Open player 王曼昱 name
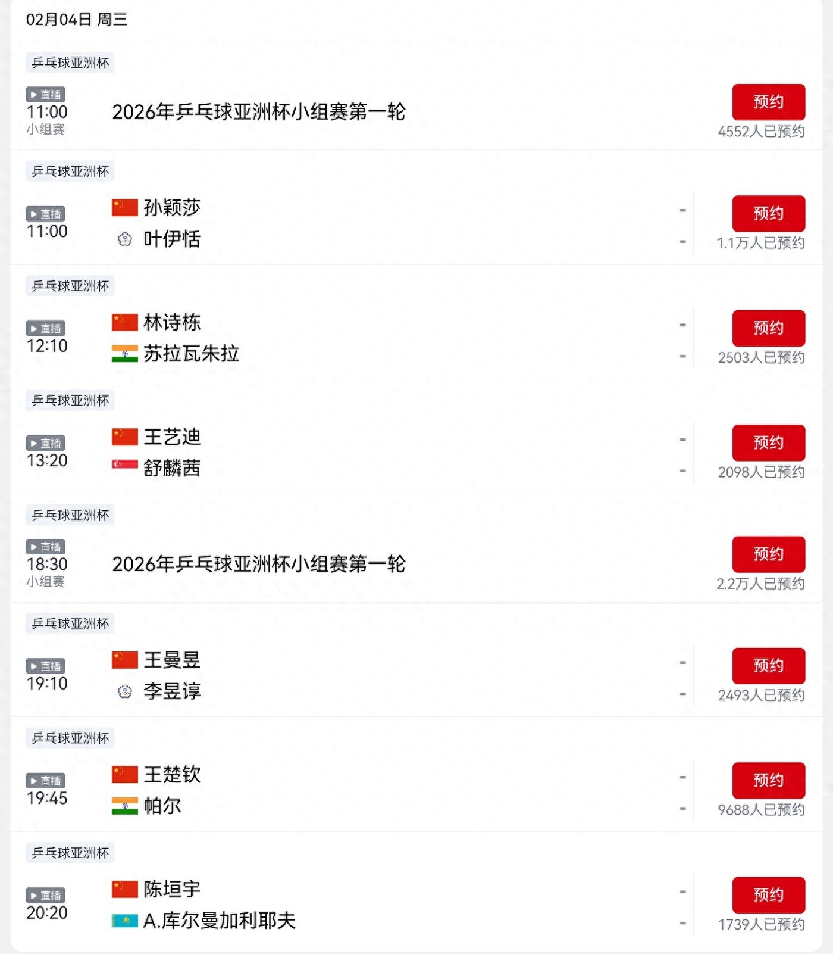Screen dimensions: 833x954 tap(172, 660)
